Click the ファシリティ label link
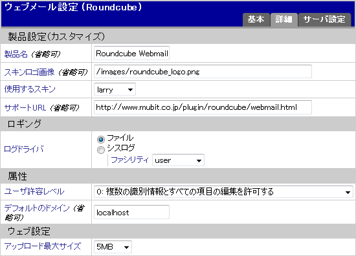 coord(129,160)
